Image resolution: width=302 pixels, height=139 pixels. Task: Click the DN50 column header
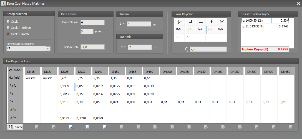[x=116, y=71]
